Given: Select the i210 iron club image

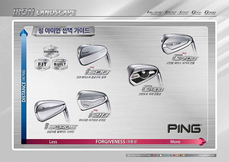Looking at the screenshot, I should 91,101.
